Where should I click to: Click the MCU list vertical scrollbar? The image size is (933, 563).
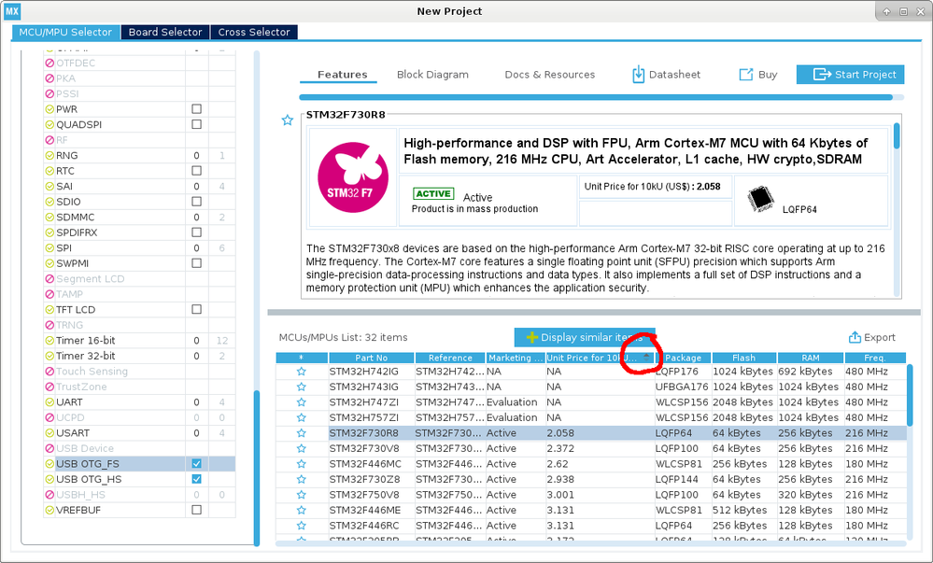click(910, 395)
